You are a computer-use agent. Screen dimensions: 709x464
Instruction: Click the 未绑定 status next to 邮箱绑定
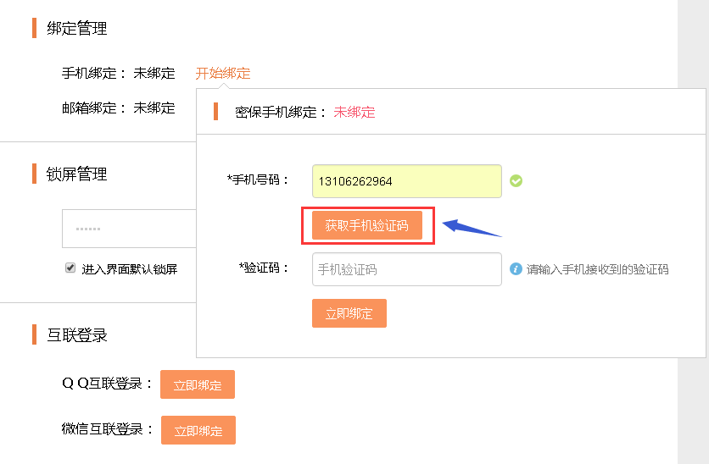pos(154,108)
